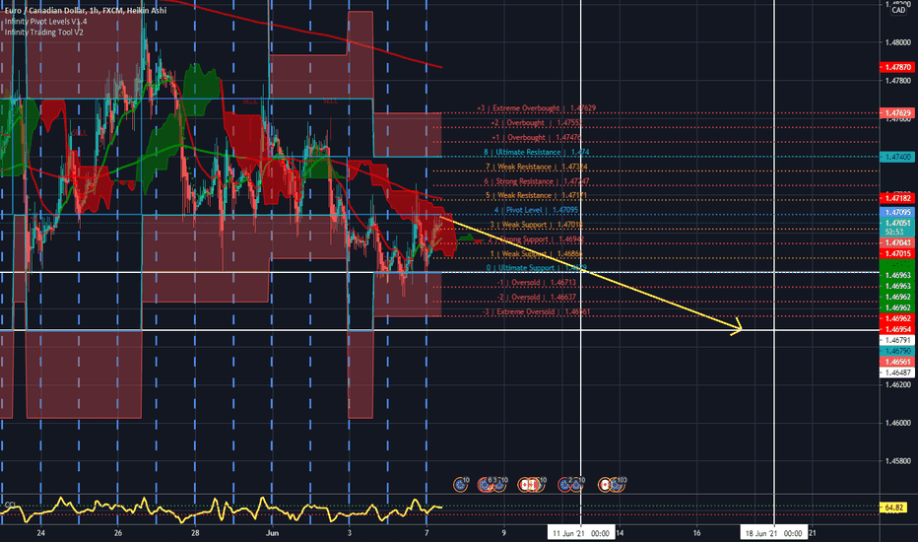
Task: Click the -2 Oversold 1.46637 label
Action: click(x=537, y=297)
